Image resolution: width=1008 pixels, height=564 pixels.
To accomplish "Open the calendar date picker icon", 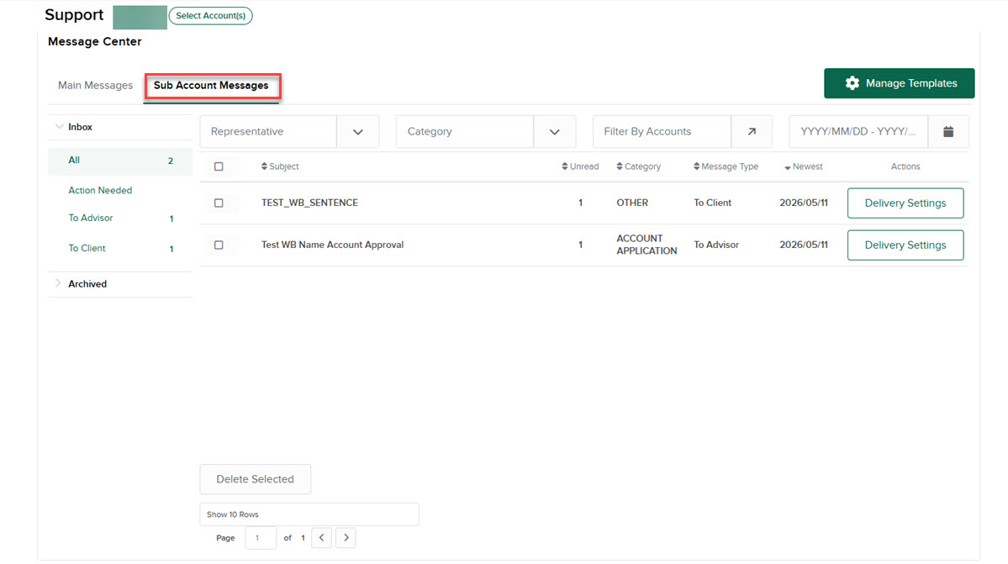I will click(948, 132).
